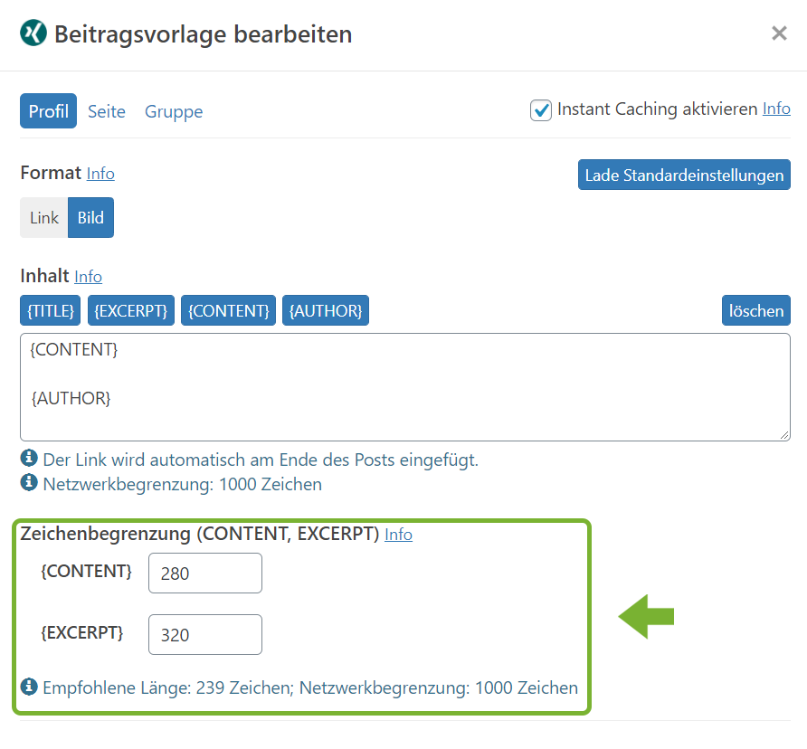Click the info icon before Empfohlene Länge note
This screenshot has height=749, width=807.
tap(28, 687)
